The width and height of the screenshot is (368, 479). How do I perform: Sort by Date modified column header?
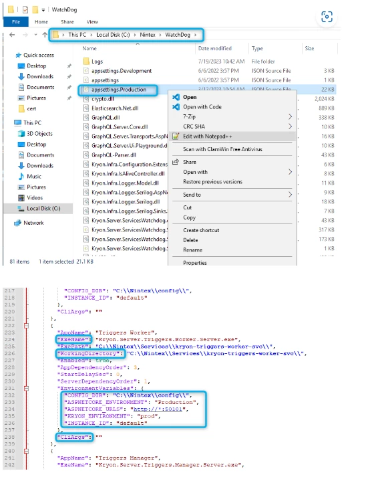(x=215, y=48)
